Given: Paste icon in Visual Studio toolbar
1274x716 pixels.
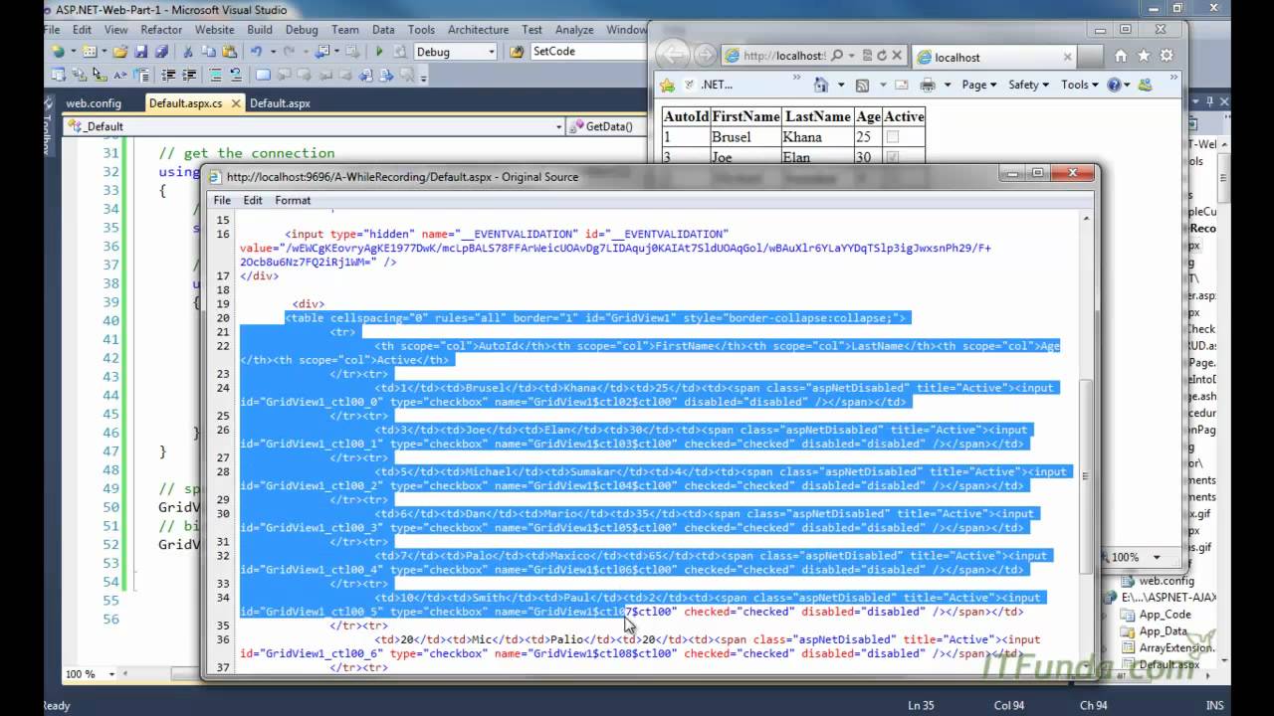Looking at the screenshot, I should click(230, 52).
